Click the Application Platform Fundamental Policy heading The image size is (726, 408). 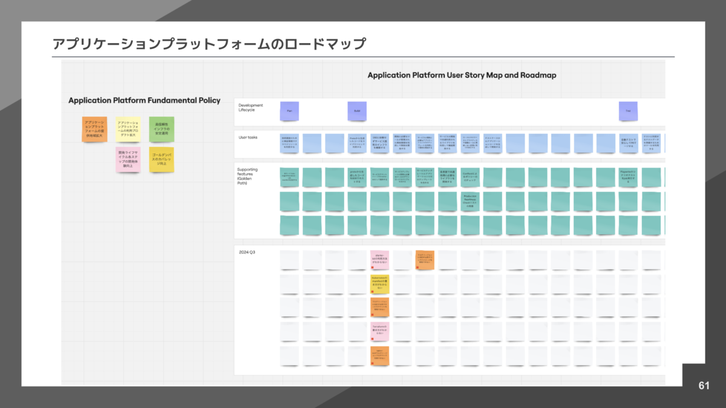click(145, 100)
